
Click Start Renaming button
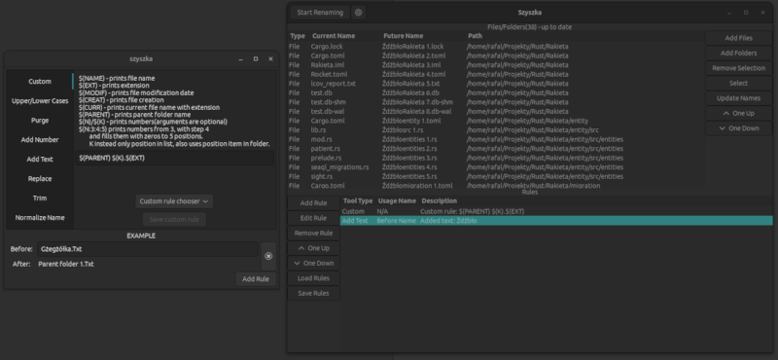pyautogui.click(x=320, y=13)
